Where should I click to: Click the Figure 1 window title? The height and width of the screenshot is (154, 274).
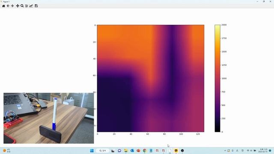coord(6,2)
